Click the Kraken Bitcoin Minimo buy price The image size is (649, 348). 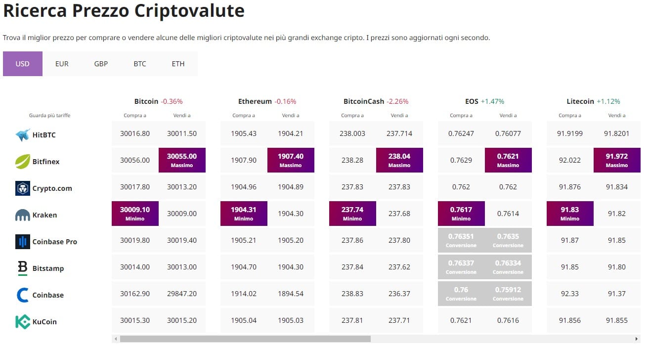point(135,214)
